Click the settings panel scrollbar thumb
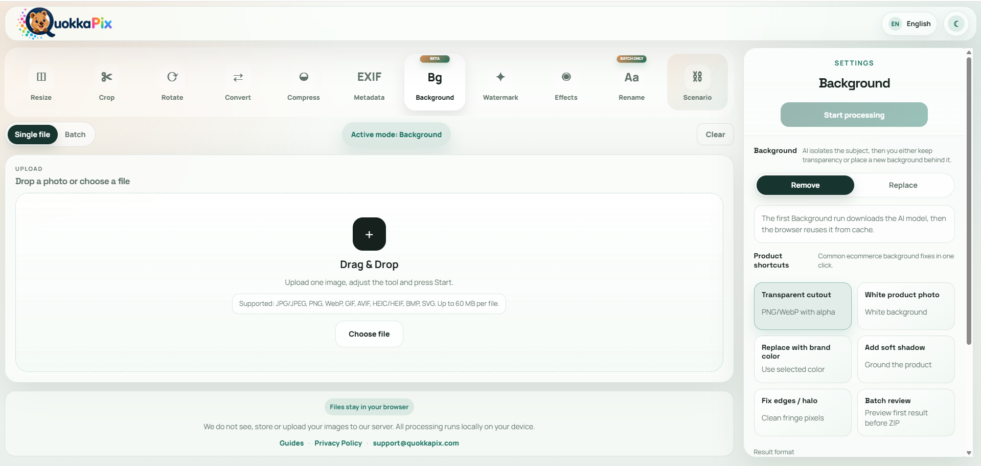The width and height of the screenshot is (981, 466). tap(969, 201)
